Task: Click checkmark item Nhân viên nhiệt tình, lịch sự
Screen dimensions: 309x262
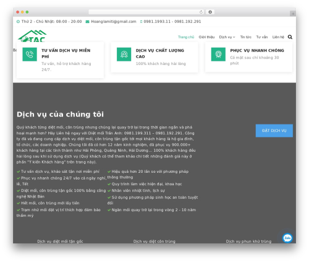Action: (x=136, y=191)
